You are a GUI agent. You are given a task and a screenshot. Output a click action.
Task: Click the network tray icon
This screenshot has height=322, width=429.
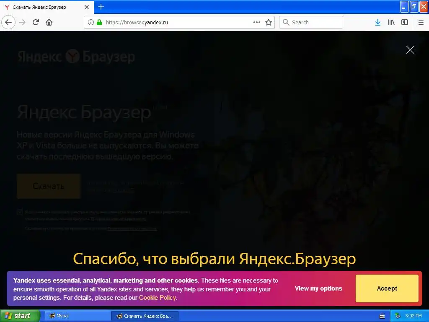[x=398, y=316]
